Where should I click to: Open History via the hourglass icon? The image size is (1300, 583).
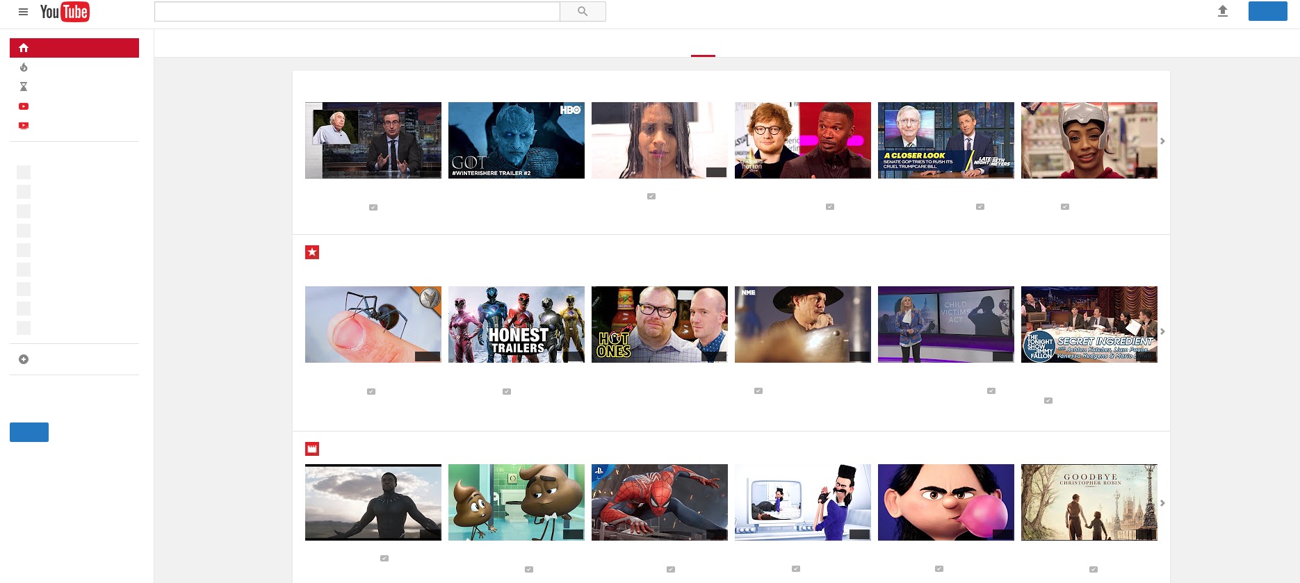pos(24,87)
